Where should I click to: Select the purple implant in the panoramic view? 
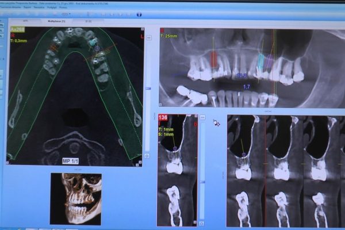tap(269, 61)
